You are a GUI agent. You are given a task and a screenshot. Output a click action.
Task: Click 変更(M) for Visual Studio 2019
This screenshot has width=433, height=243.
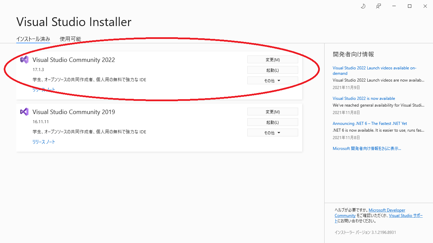tap(273, 112)
